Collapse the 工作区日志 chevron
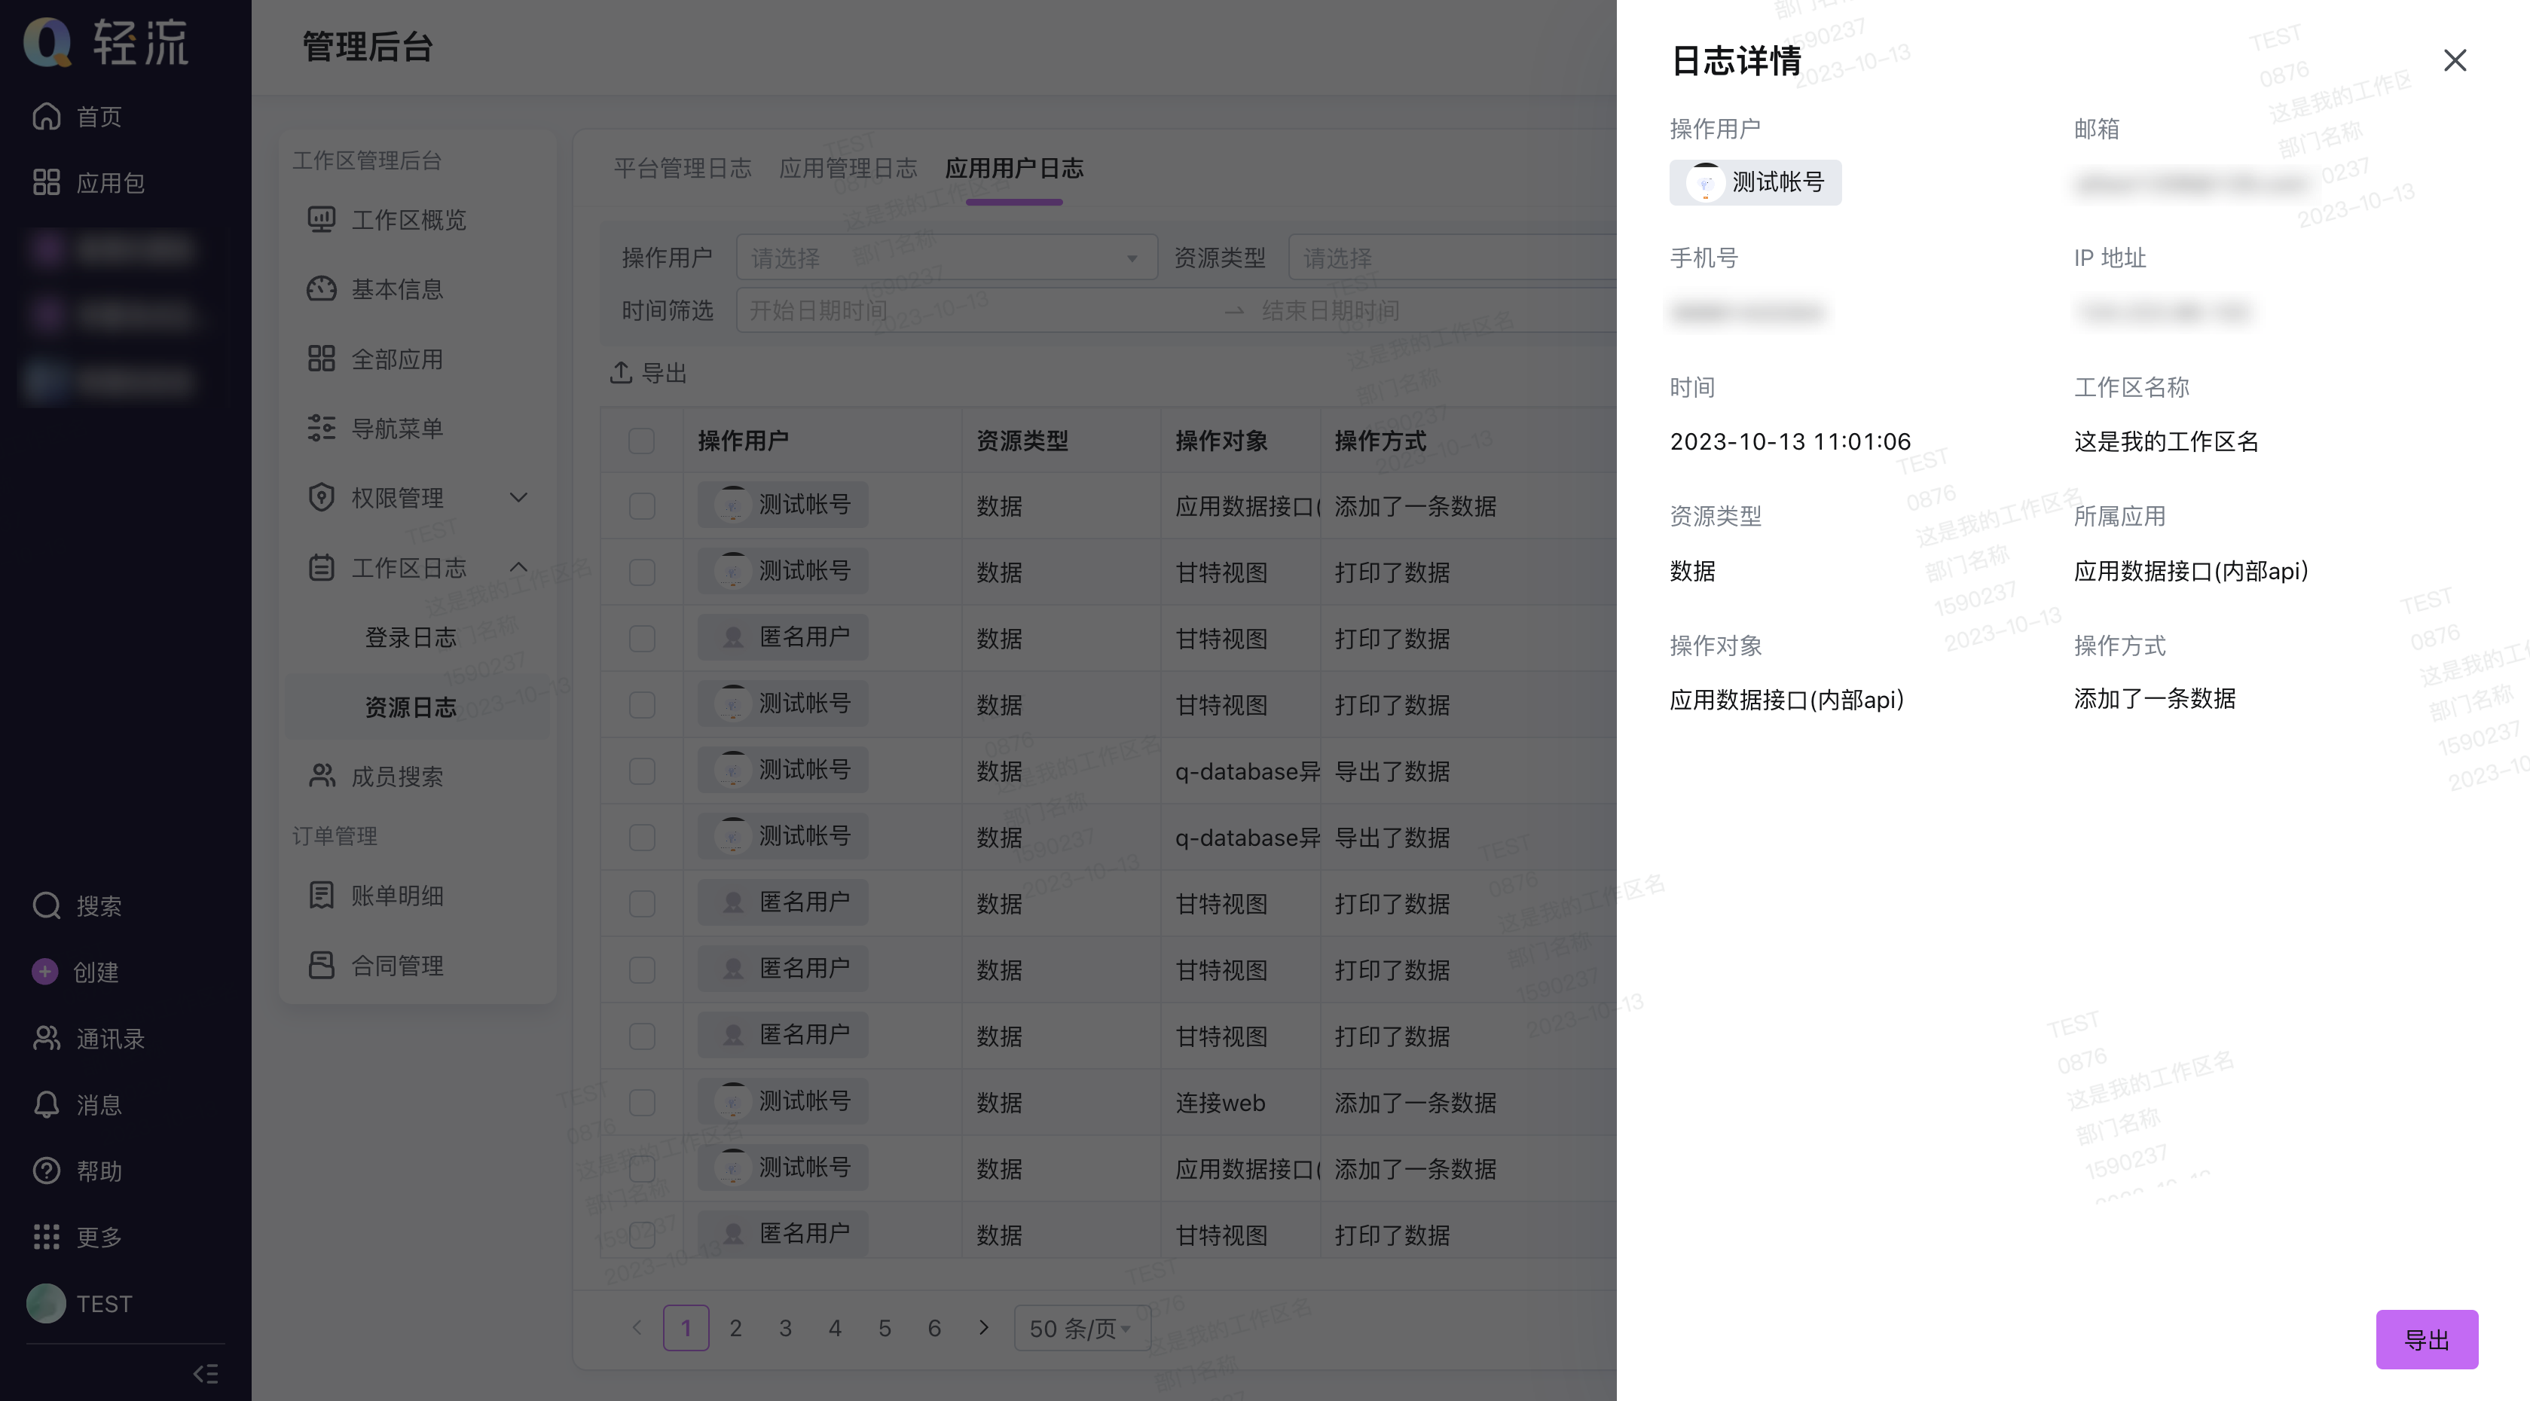 (x=518, y=567)
